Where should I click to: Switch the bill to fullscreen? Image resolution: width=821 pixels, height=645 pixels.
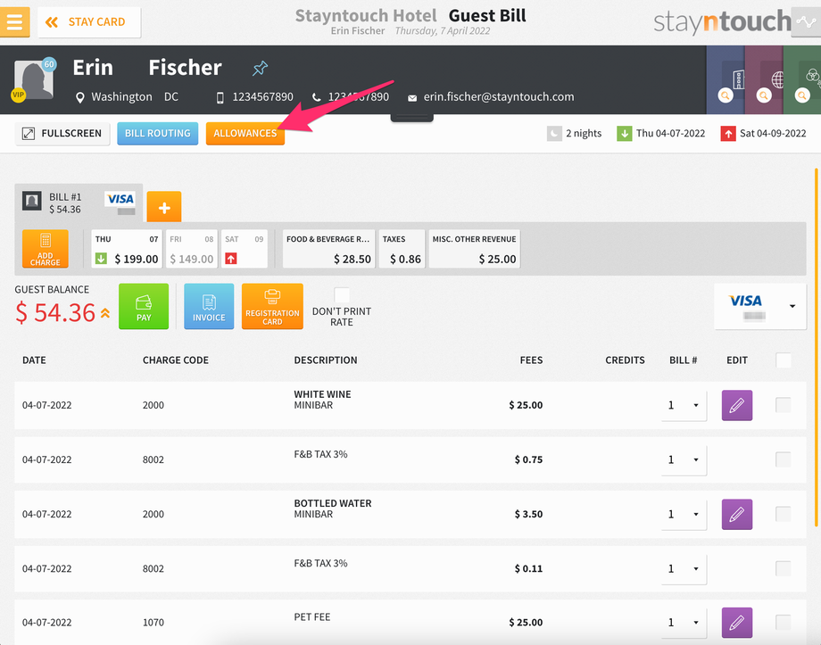[62, 134]
